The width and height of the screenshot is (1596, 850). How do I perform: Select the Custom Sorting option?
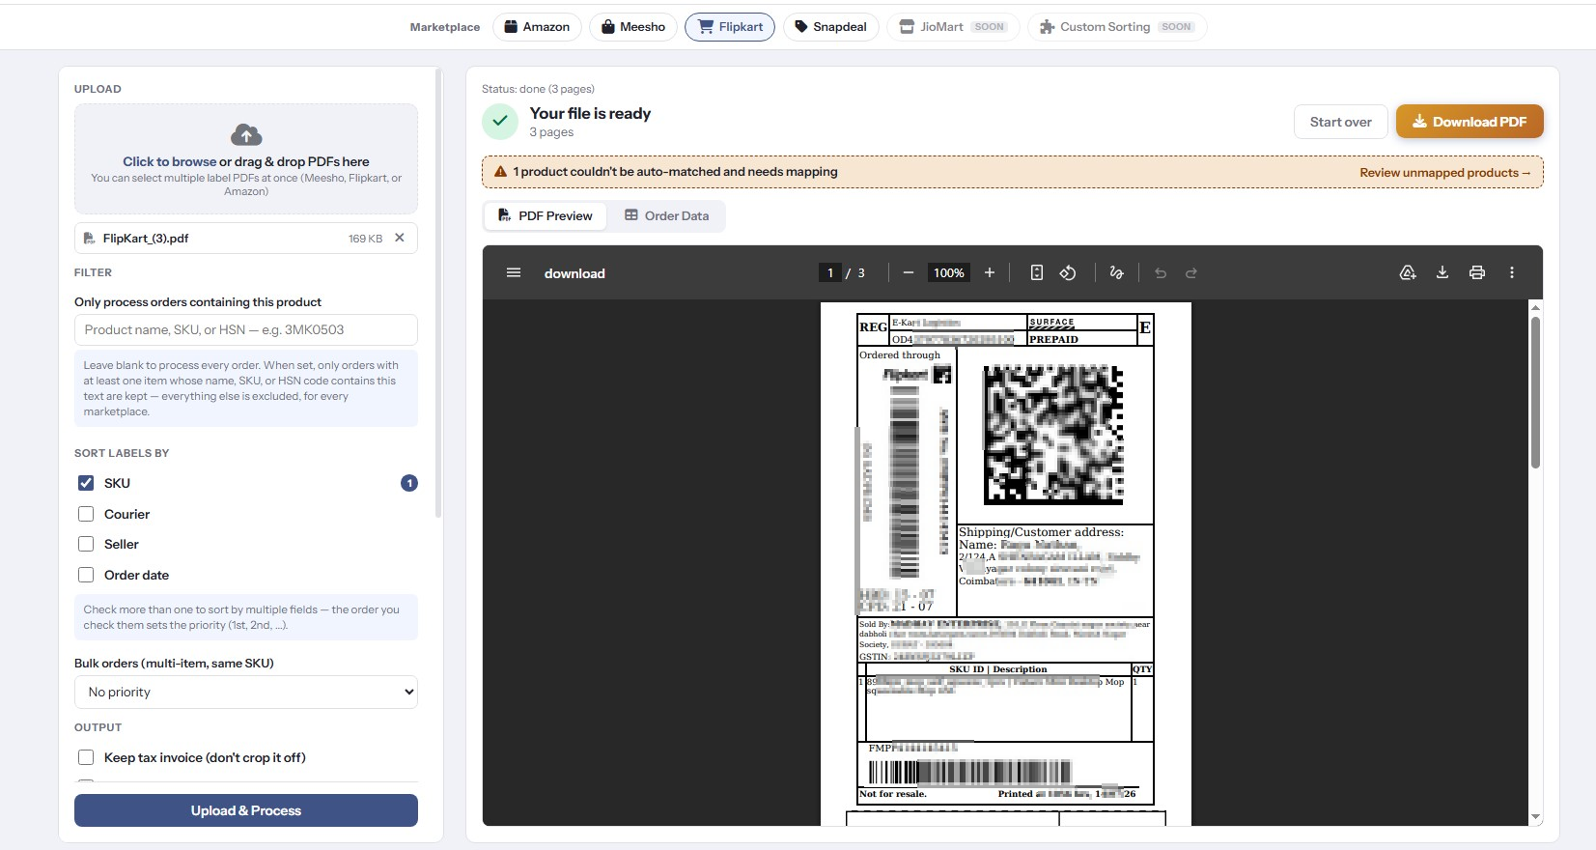tap(1117, 27)
